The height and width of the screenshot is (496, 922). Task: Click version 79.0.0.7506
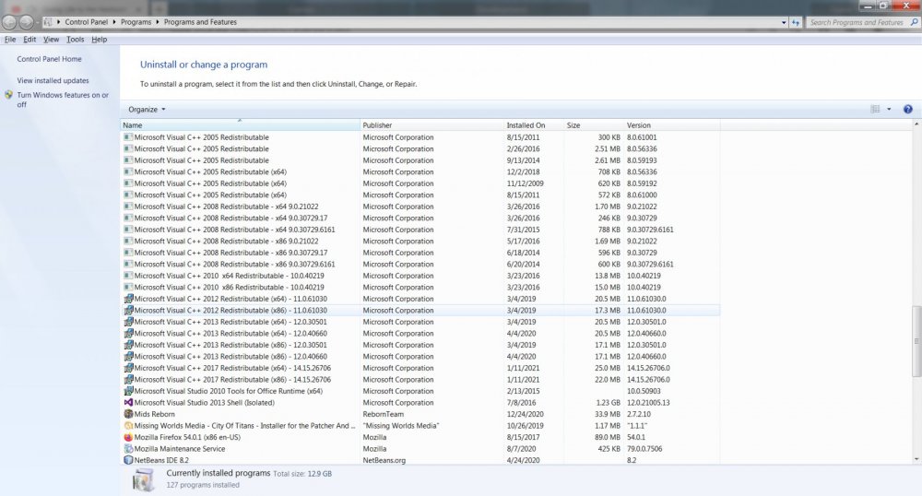(644, 448)
